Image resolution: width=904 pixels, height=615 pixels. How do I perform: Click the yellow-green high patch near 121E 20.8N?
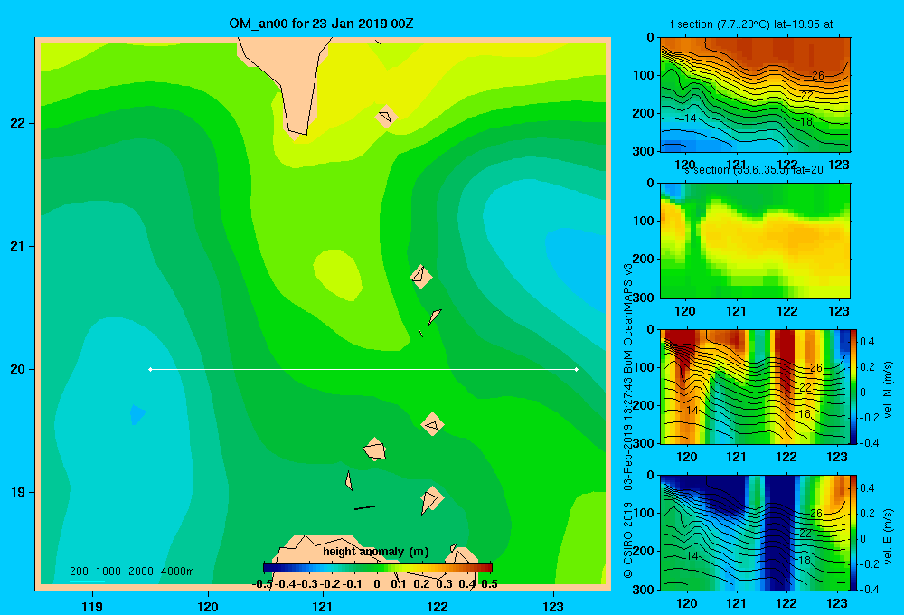pyautogui.click(x=338, y=275)
